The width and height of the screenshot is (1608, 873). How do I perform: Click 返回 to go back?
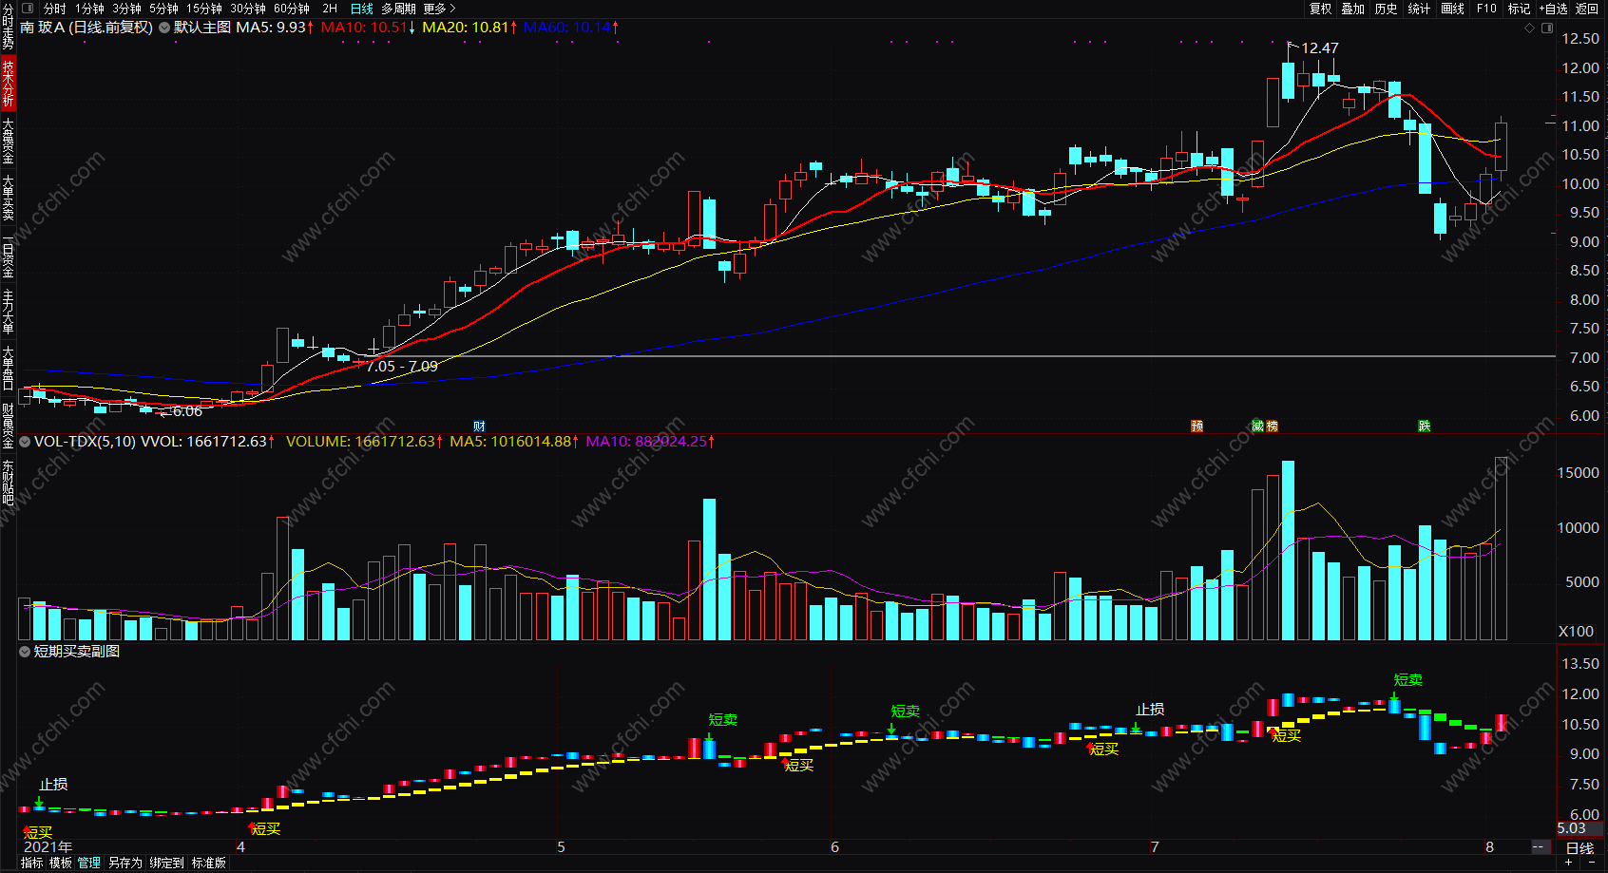1587,9
